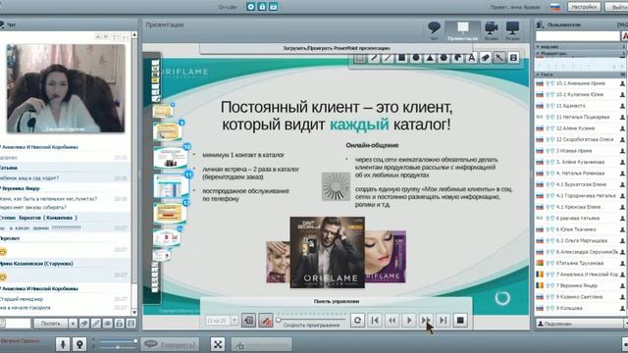This screenshot has width=628, height=353.
Task: Switch to the Экран screen sharing tab
Action: (512, 30)
